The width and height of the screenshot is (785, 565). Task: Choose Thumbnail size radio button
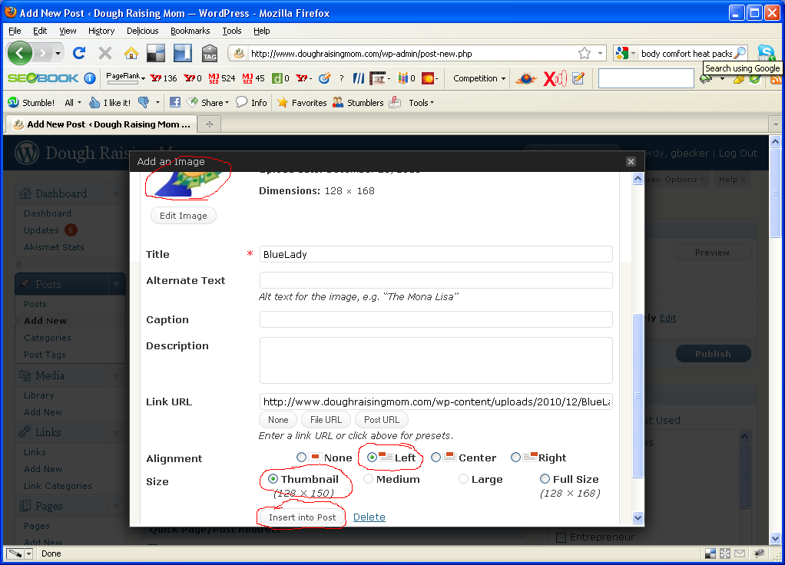coord(273,479)
